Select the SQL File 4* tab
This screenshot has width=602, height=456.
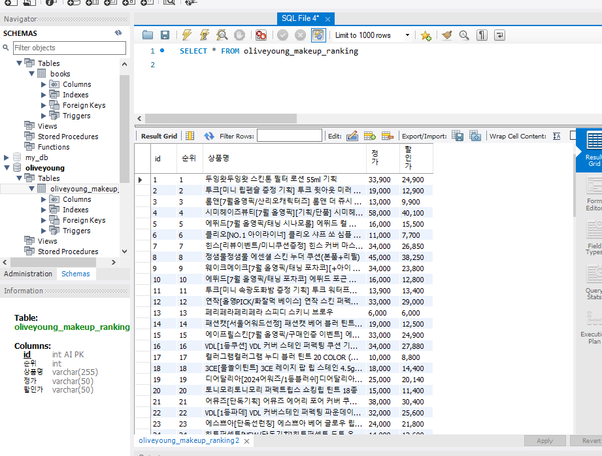pyautogui.click(x=300, y=18)
